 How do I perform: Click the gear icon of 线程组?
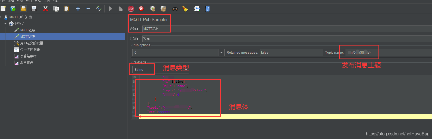click(11, 24)
